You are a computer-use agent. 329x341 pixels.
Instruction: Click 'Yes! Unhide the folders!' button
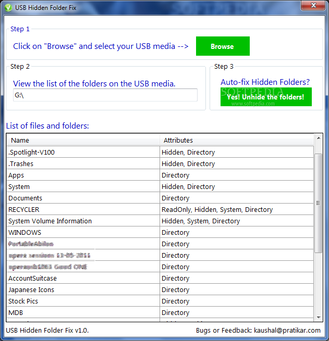pos(266,97)
